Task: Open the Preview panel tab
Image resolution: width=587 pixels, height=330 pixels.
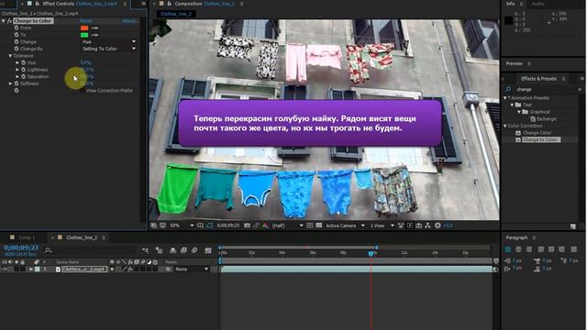Action: coord(514,63)
